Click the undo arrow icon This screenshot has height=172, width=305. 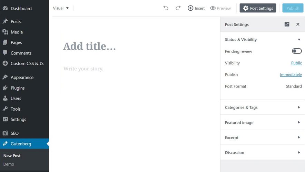pos(166,8)
